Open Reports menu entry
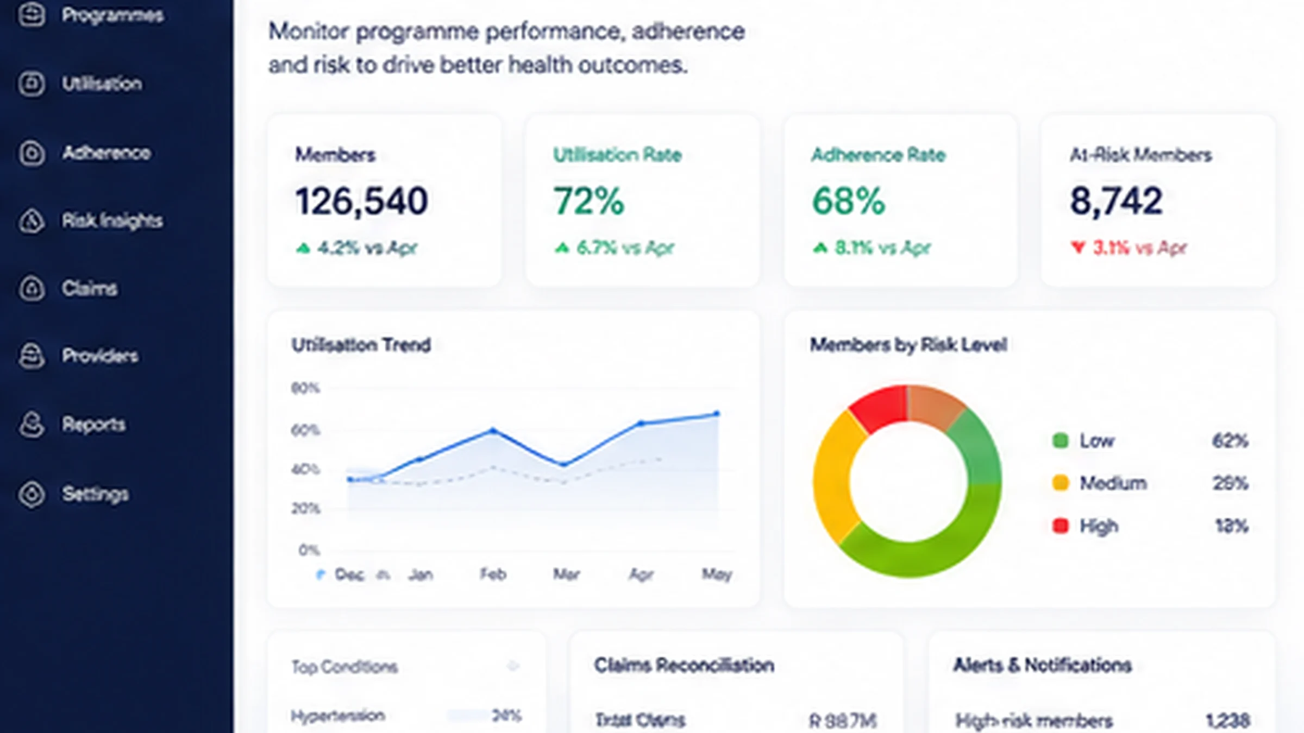This screenshot has height=733, width=1304. tap(93, 425)
